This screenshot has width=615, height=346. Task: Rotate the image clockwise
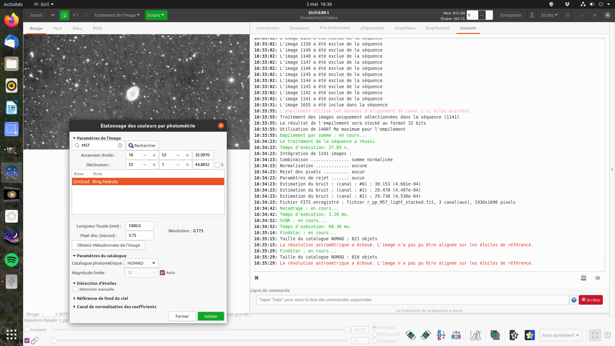coord(426,335)
